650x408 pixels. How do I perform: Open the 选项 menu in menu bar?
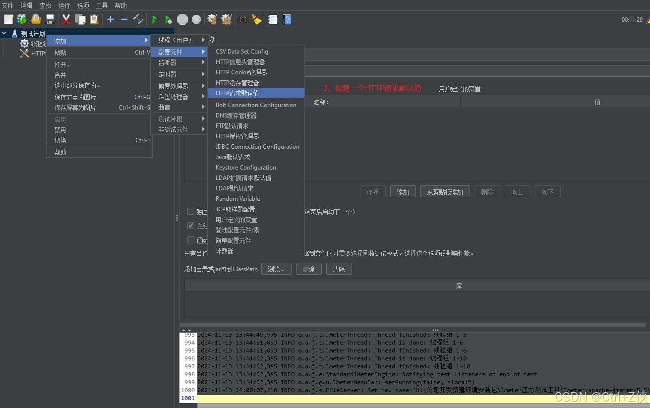point(83,5)
